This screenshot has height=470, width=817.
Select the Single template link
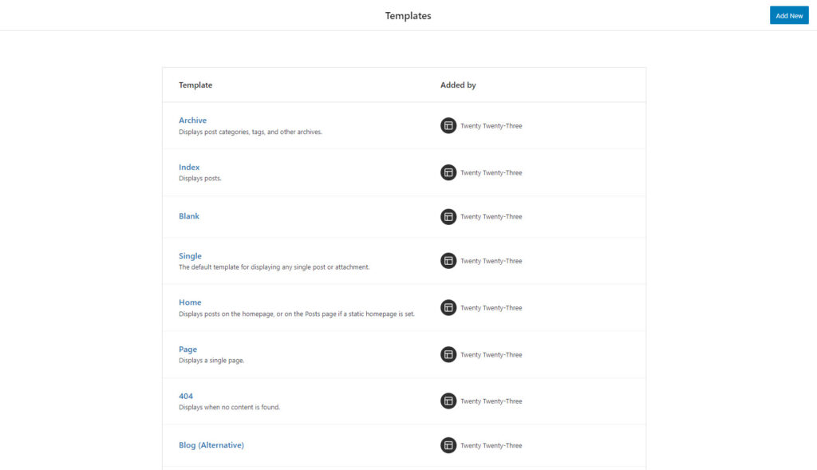[x=190, y=256]
